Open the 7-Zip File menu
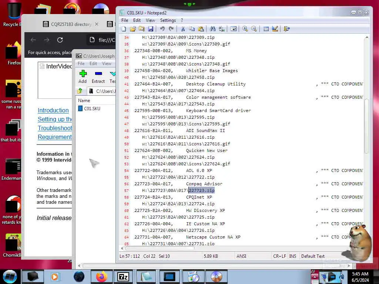Screen dimensions: 379x284 click(81, 64)
